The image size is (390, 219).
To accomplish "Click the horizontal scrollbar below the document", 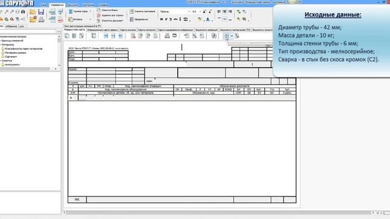I will (x=219, y=212).
